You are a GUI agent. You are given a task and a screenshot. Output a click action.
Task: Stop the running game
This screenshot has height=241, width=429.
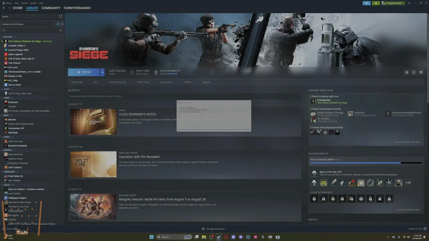click(84, 72)
